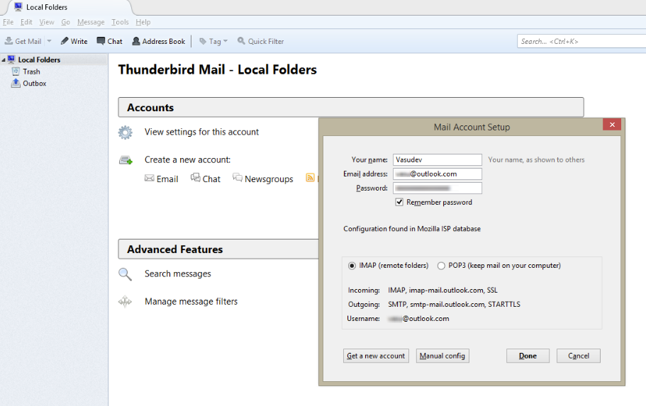Click the create new account icon
646x406 pixels.
point(126,159)
